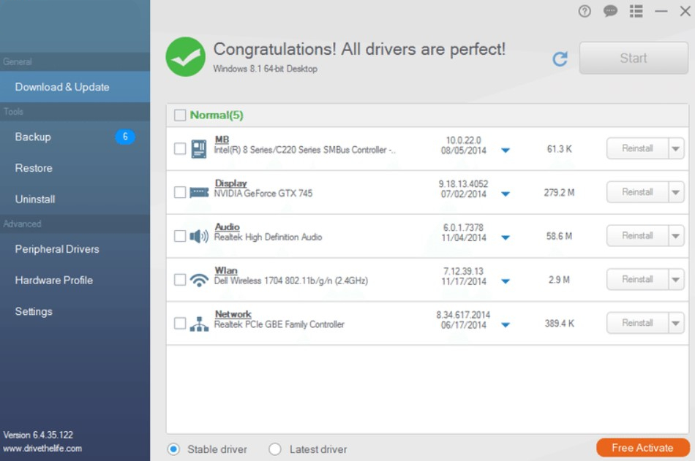
Task: Open the Backup section in sidebar
Action: 33,137
